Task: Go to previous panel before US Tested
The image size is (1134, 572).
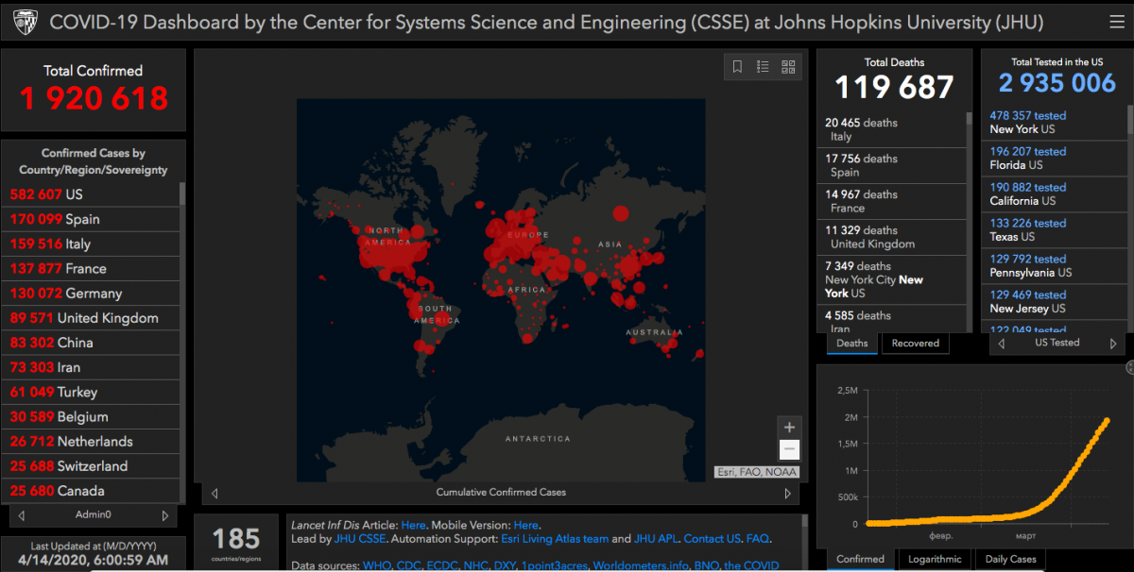Action: [x=1002, y=344]
